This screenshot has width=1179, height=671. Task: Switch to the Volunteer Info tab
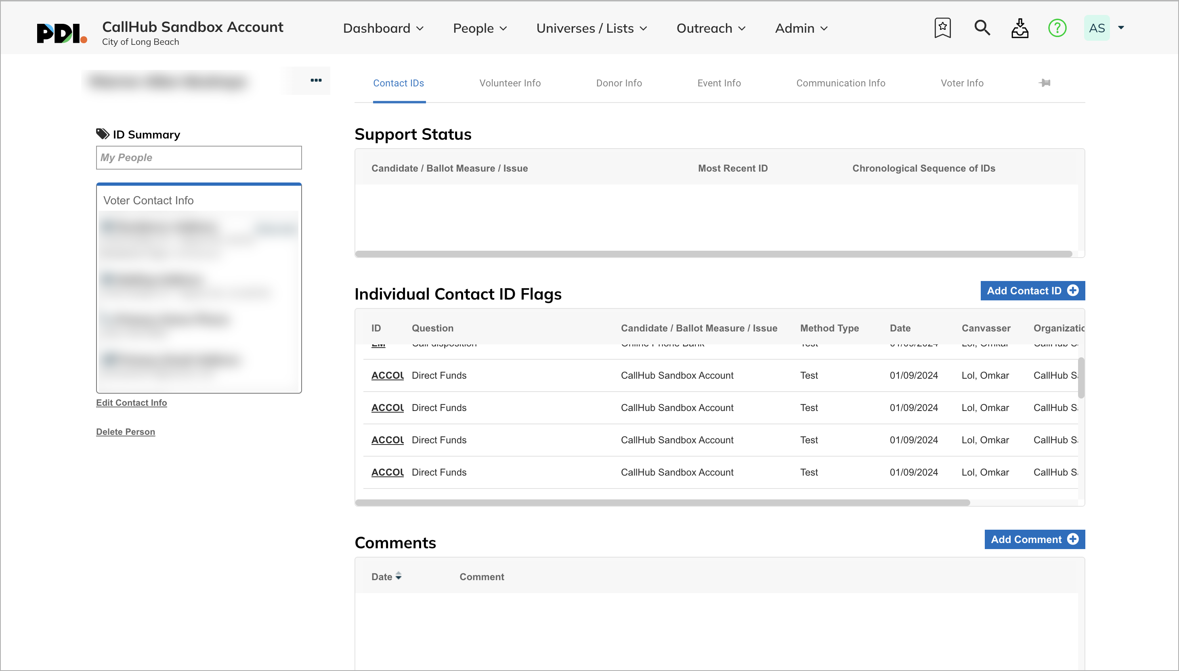click(x=510, y=83)
